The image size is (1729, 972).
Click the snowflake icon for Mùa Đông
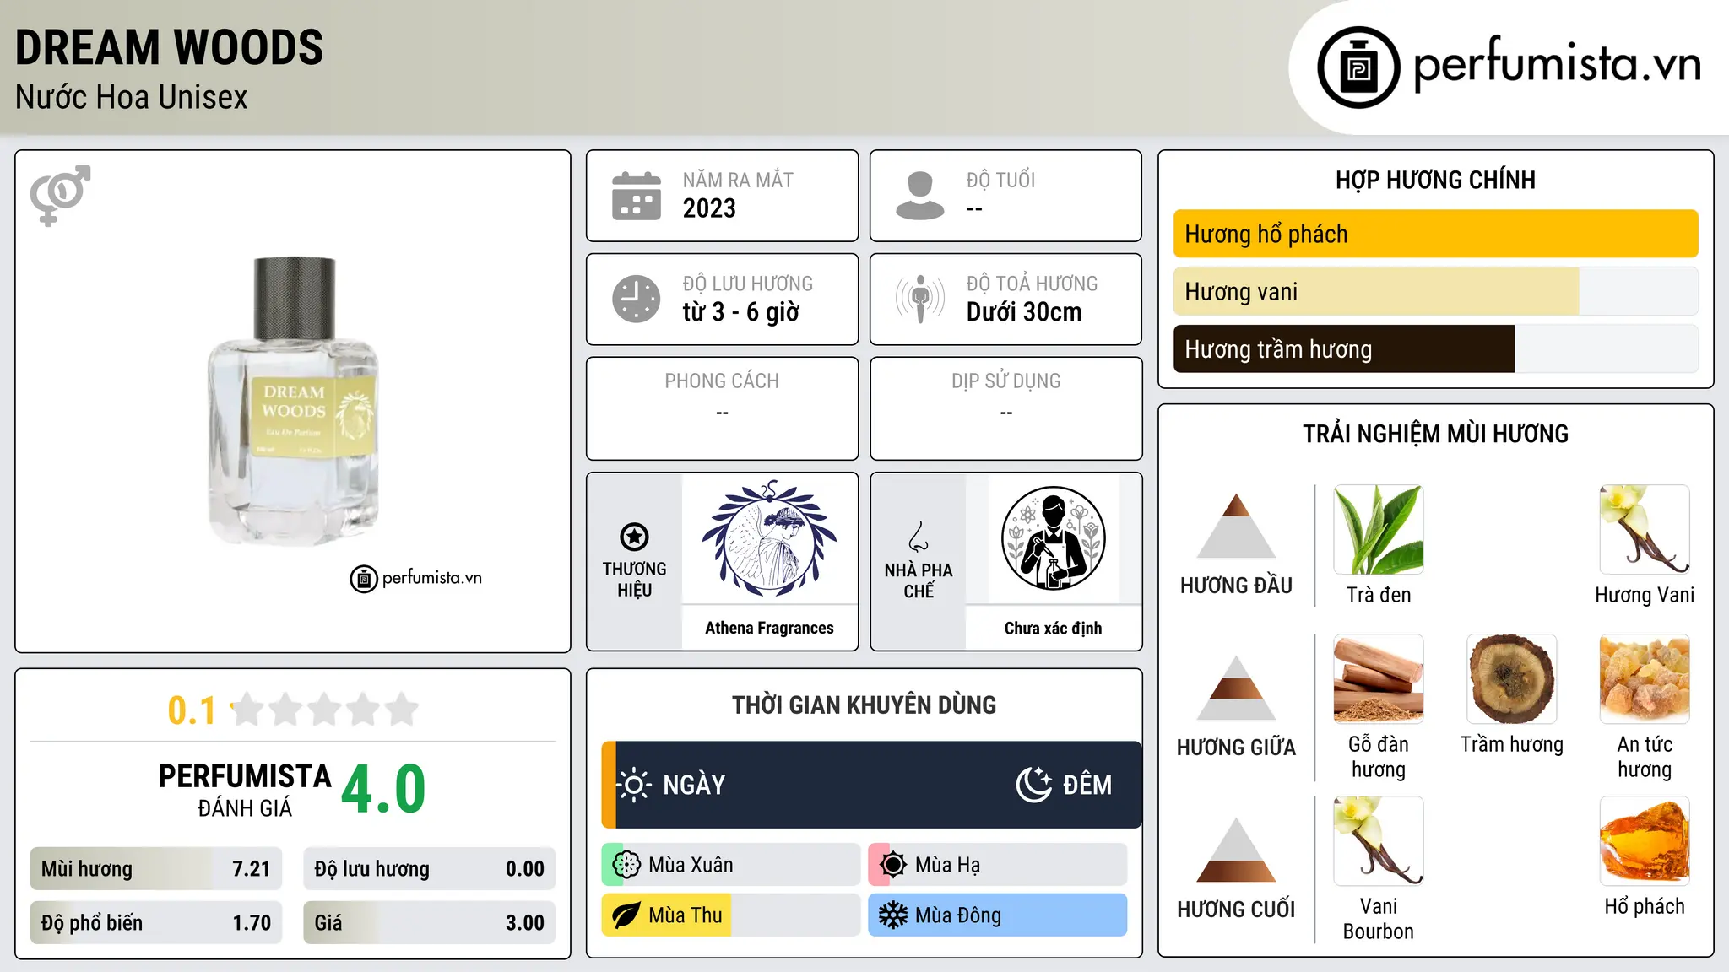[x=893, y=915]
